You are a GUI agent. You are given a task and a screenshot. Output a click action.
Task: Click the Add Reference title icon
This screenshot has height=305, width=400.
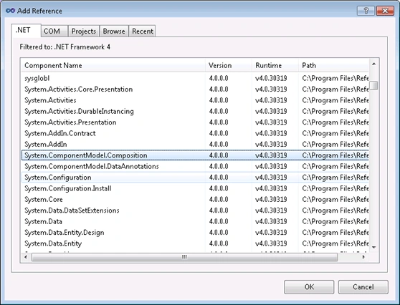(x=10, y=11)
